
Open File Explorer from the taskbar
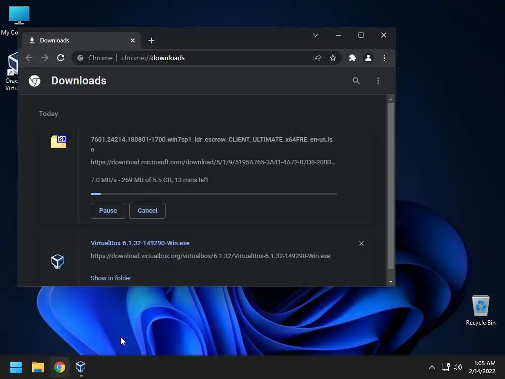(x=37, y=367)
